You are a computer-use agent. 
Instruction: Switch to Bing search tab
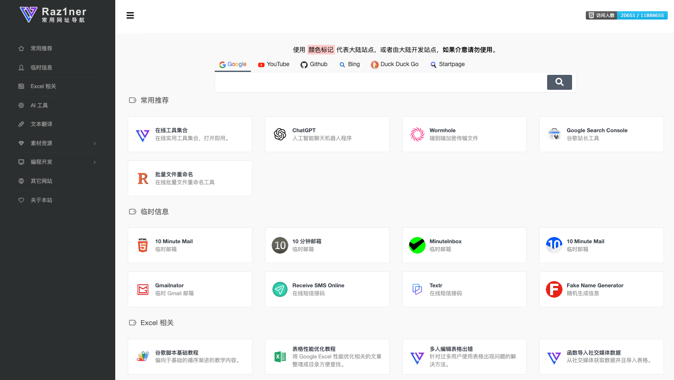tap(349, 64)
